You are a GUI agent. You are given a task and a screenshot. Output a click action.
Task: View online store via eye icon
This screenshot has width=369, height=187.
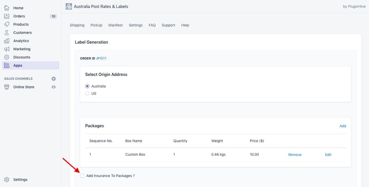(54, 87)
